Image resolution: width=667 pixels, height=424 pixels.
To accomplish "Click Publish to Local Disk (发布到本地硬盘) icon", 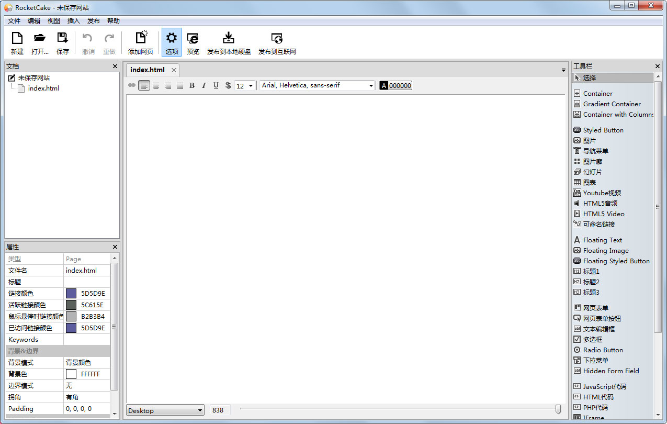I will coord(229,38).
